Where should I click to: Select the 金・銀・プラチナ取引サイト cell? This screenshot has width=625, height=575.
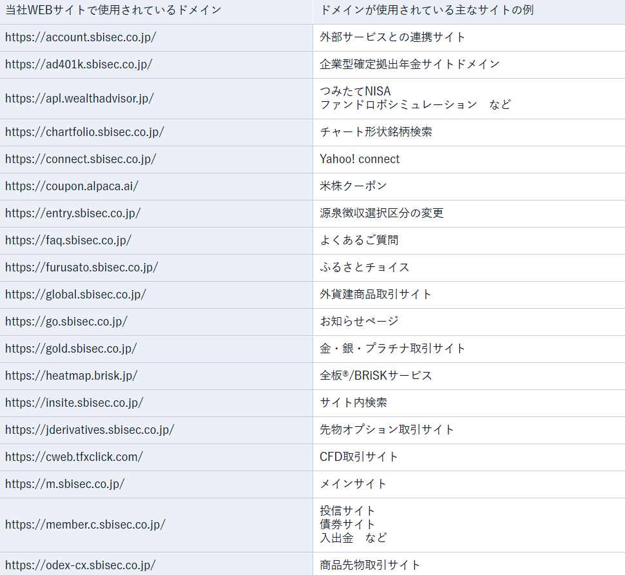click(x=469, y=349)
